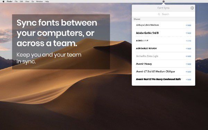Viewport: 208px width, 130px height.
Task: Select the Abhaya Libre Medium font name
Action: tap(147, 25)
